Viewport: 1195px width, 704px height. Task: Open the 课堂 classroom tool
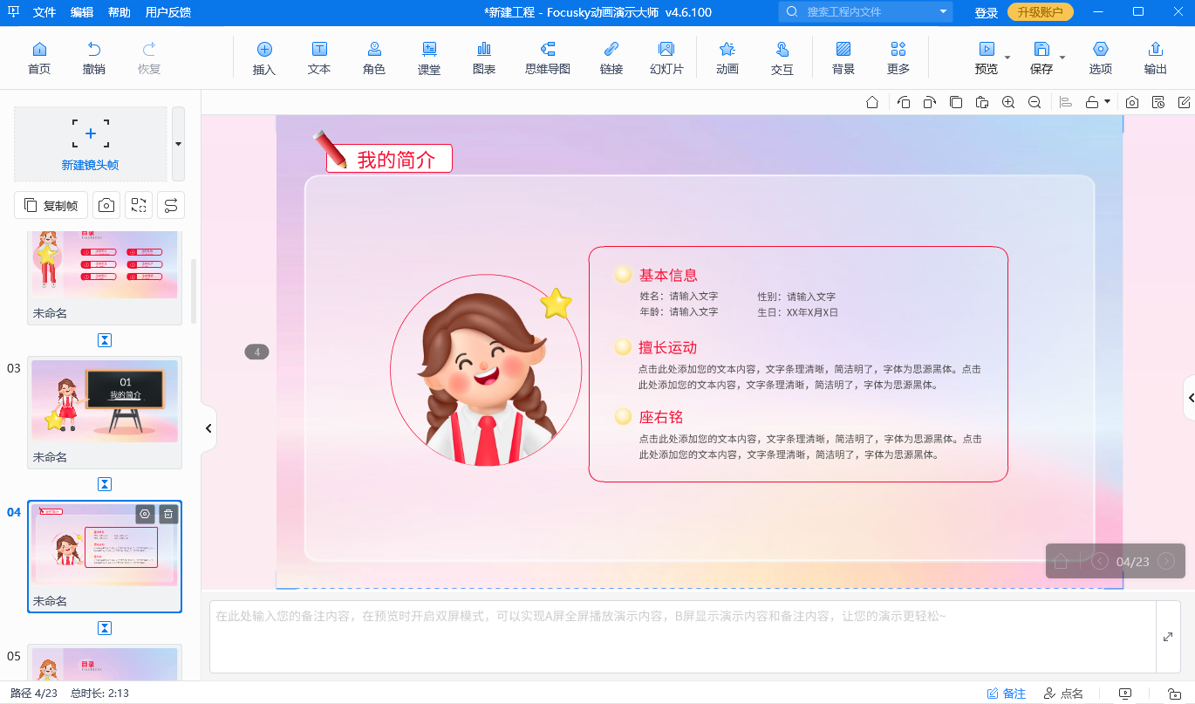pyautogui.click(x=429, y=58)
